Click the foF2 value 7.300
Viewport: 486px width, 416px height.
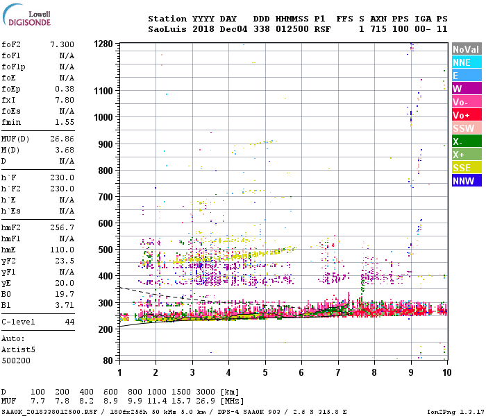62,44
